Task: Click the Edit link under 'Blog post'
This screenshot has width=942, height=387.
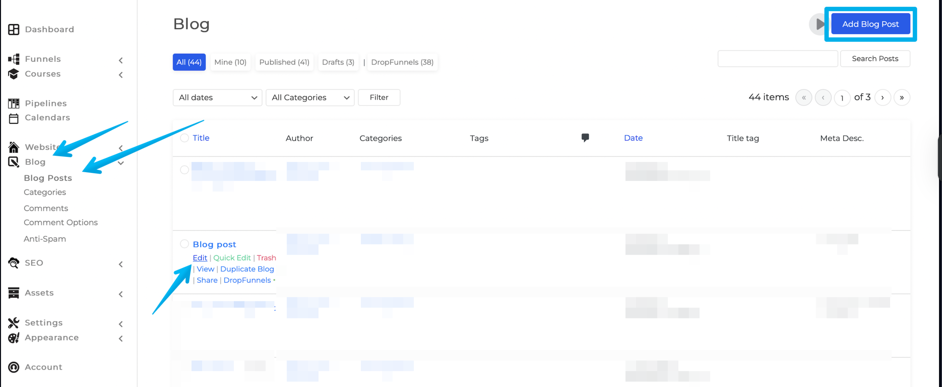Action: 200,258
